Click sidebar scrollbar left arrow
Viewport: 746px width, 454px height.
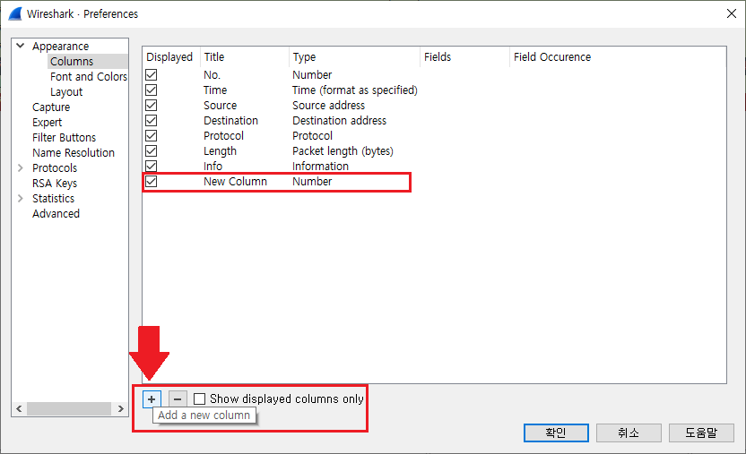click(x=19, y=408)
